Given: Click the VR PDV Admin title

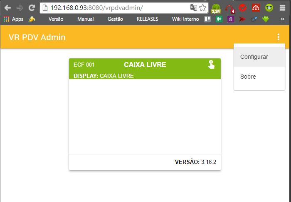Looking at the screenshot, I should point(37,37).
